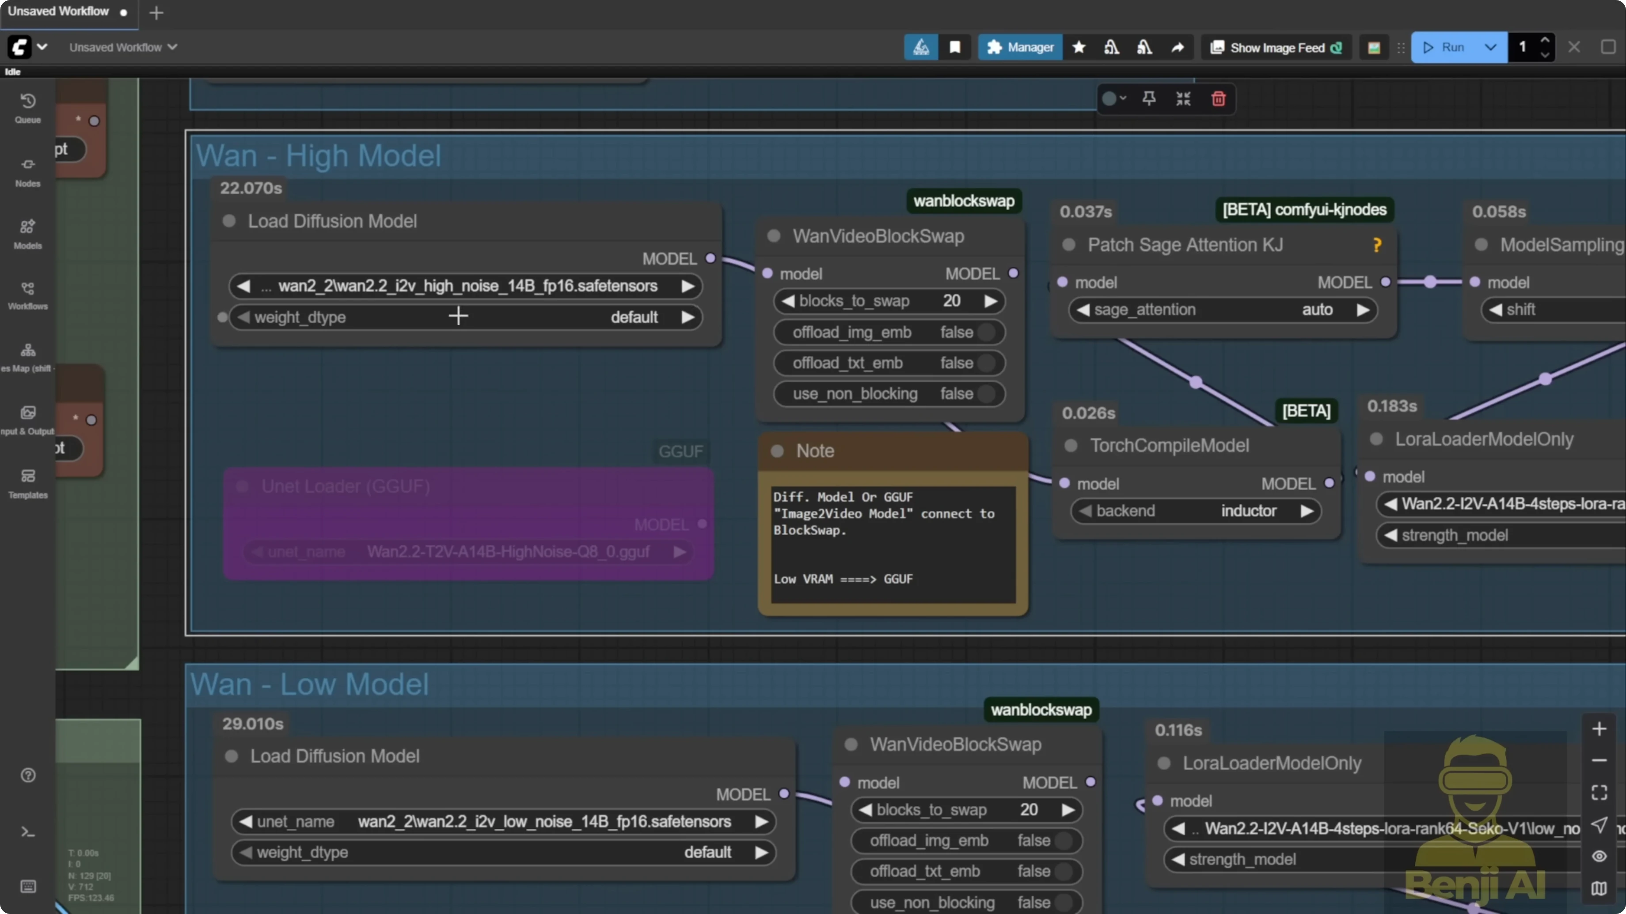
Task: Delete the selected node using the trash icon
Action: click(1218, 99)
